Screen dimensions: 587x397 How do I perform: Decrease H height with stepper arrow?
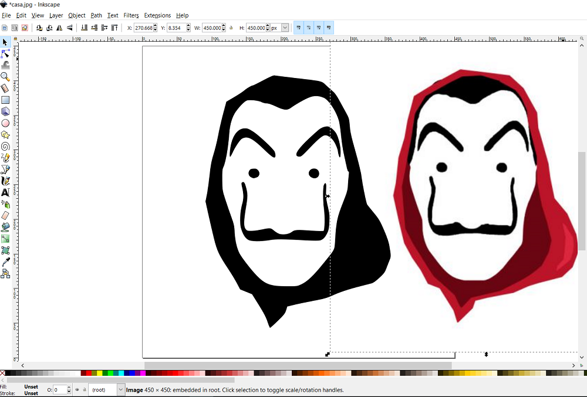click(x=268, y=30)
